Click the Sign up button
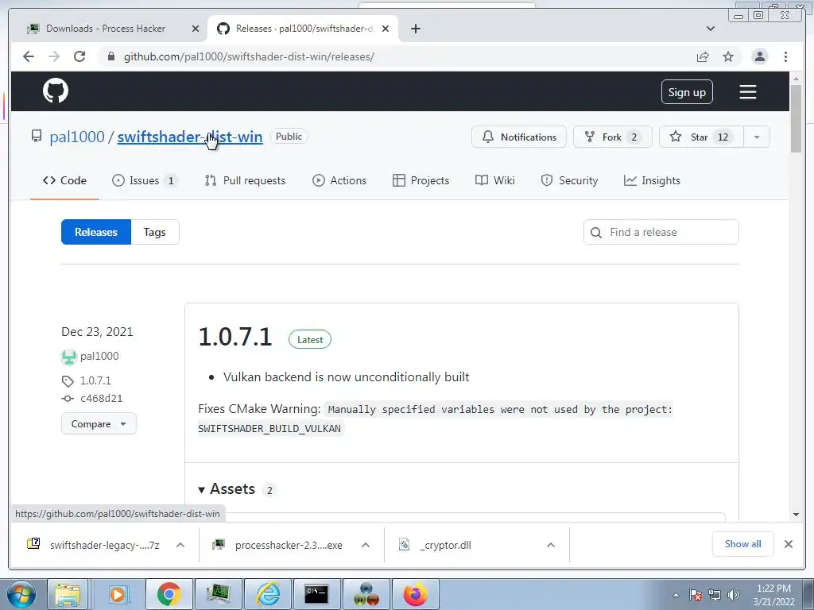This screenshot has height=610, width=814. pyautogui.click(x=687, y=92)
